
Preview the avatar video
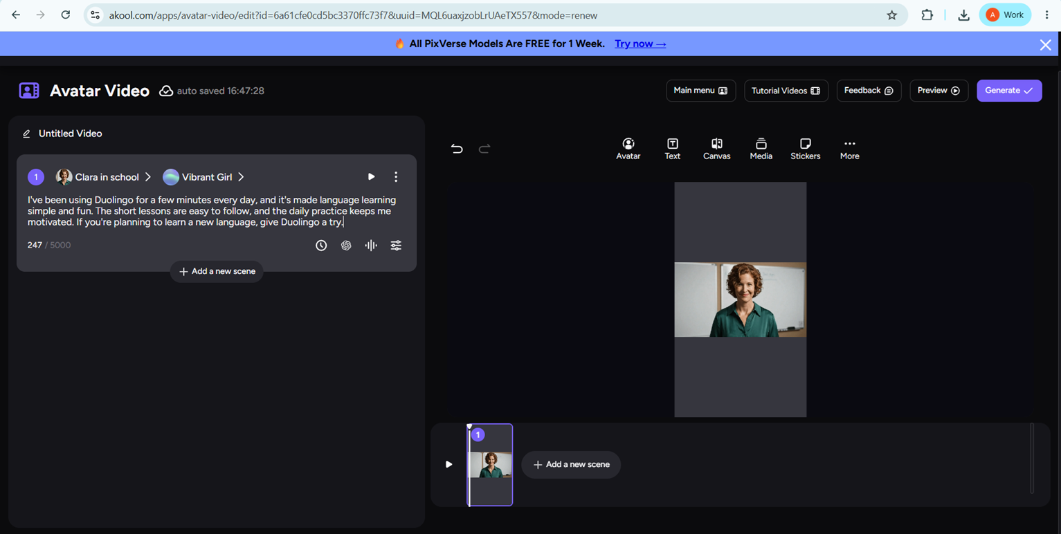tap(938, 91)
